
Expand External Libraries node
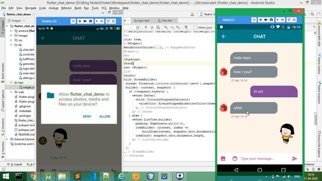[x=8, y=139]
